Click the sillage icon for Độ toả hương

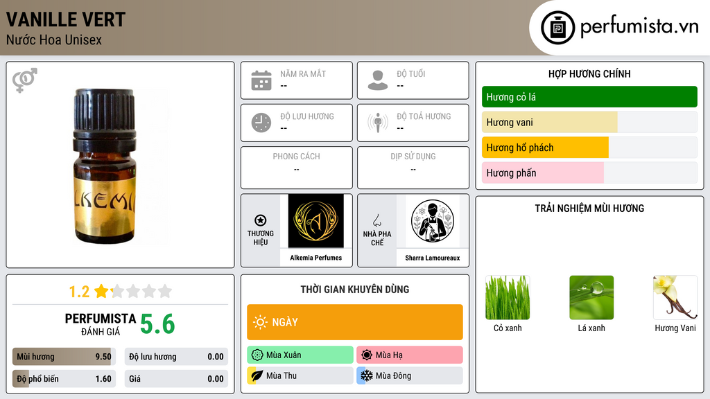pos(378,123)
